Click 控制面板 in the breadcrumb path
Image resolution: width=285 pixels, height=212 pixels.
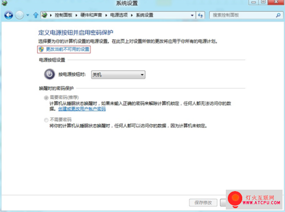[x=64, y=15]
